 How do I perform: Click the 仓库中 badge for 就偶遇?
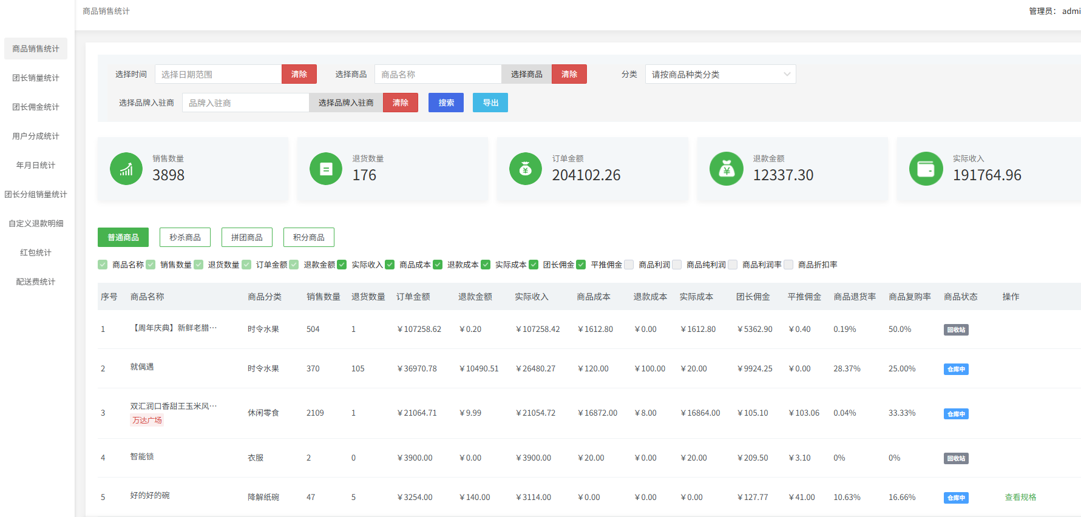(x=956, y=370)
